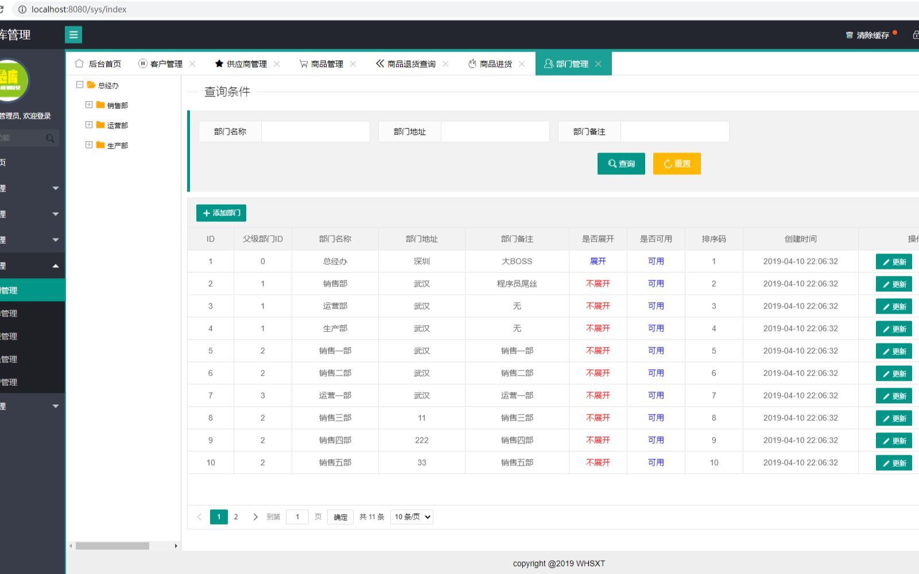Click 更新 button for 销售五部 row
This screenshot has width=919, height=574.
[894, 463]
